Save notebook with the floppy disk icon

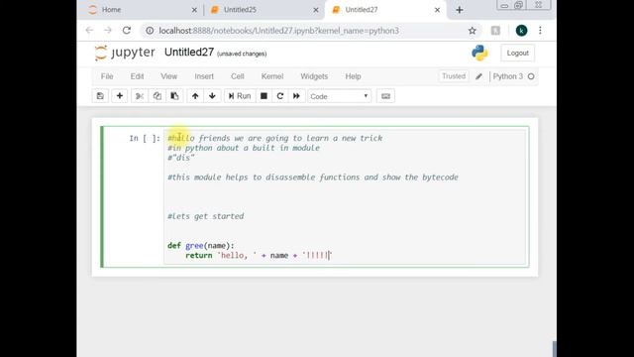pyautogui.click(x=100, y=96)
